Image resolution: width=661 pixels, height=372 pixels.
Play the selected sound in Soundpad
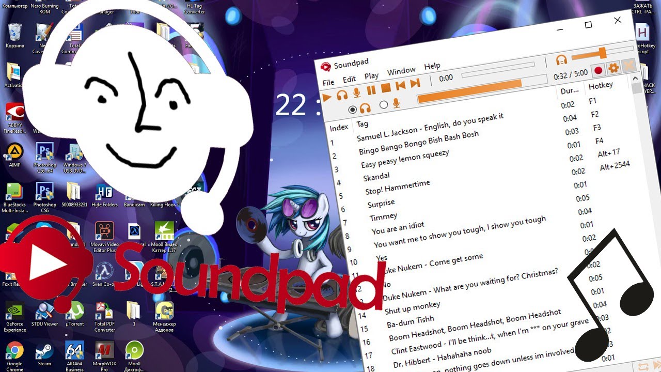(326, 97)
